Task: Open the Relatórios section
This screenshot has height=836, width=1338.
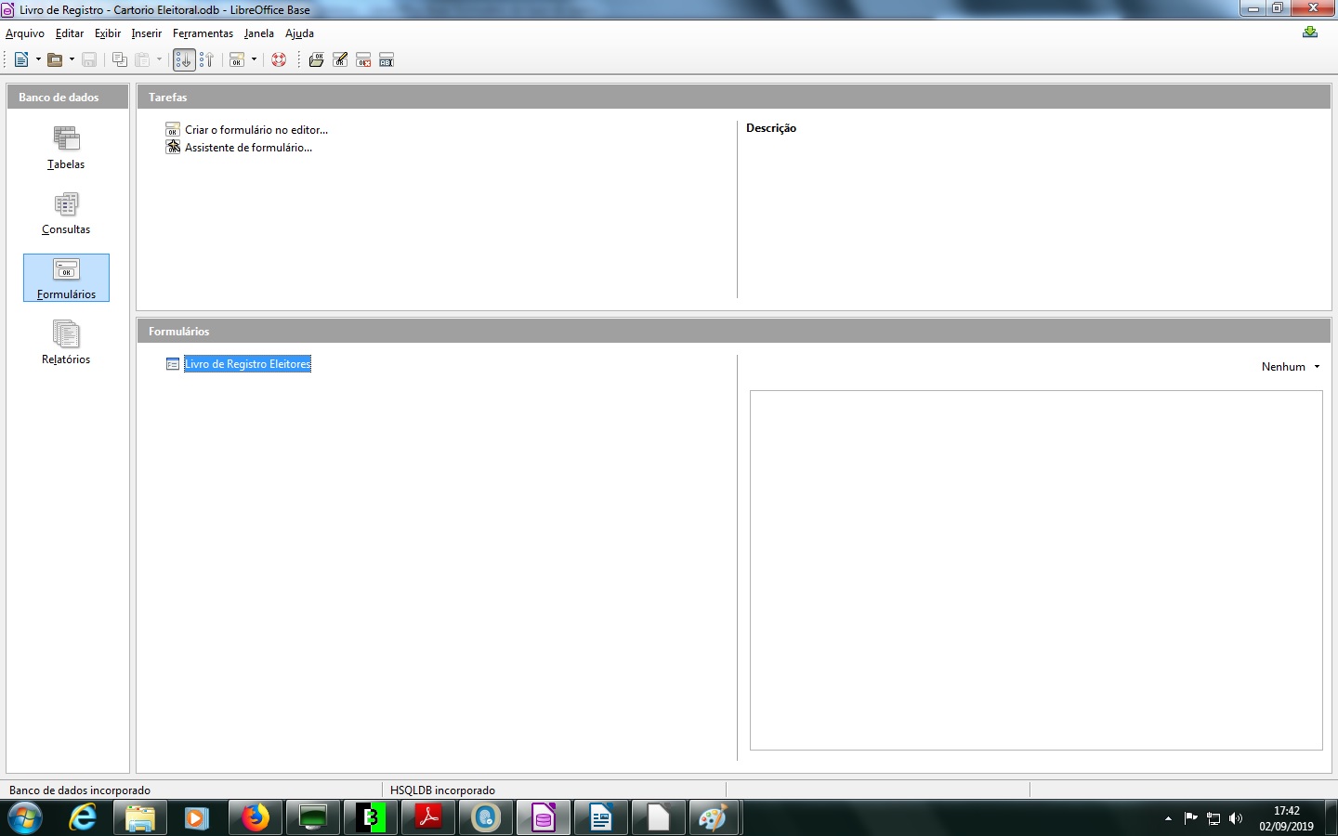Action: tap(66, 344)
